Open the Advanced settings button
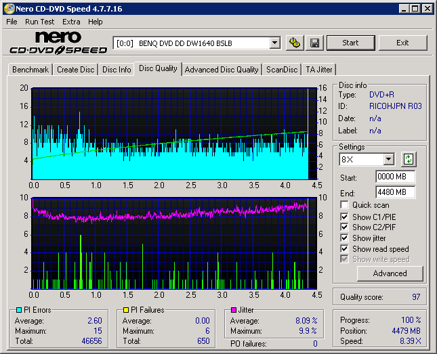Viewport: 437px width, 354px height. pyautogui.click(x=390, y=273)
